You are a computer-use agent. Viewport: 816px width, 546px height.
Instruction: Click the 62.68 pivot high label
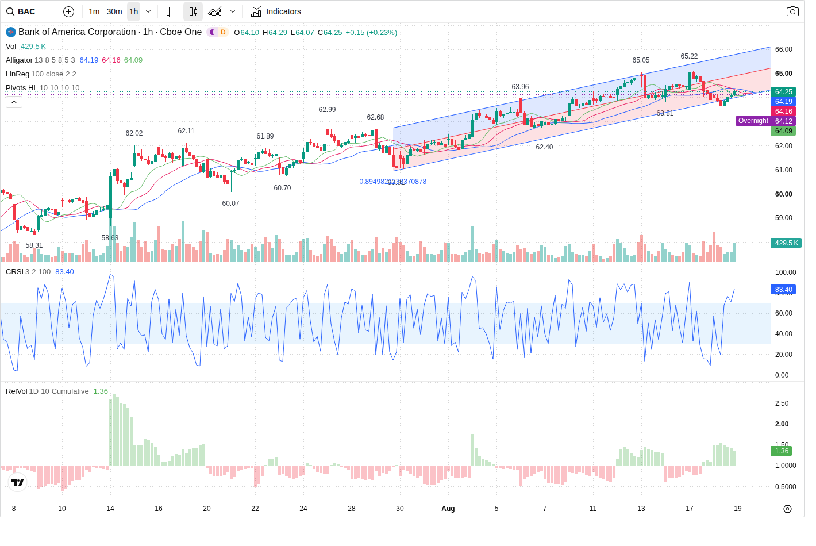click(x=375, y=117)
